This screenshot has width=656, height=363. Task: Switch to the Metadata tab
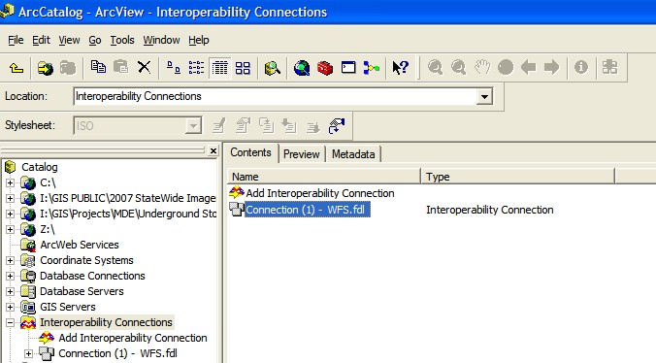(353, 154)
